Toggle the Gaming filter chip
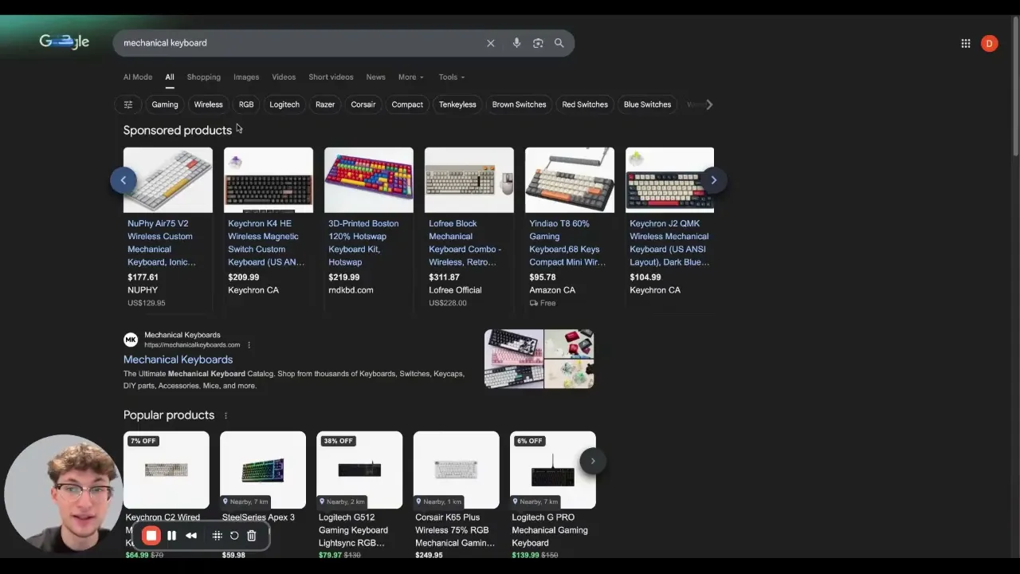Screen dimensions: 1020x574 pos(165,104)
